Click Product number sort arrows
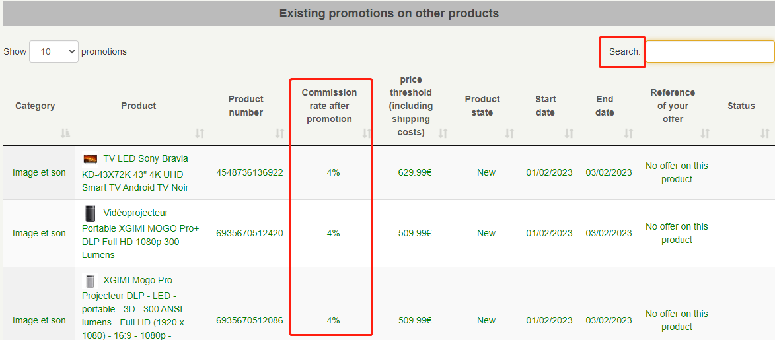Image resolution: width=775 pixels, height=340 pixels. [x=279, y=133]
